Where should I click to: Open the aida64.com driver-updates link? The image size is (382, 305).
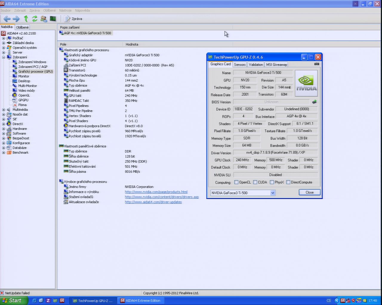coord(153,202)
